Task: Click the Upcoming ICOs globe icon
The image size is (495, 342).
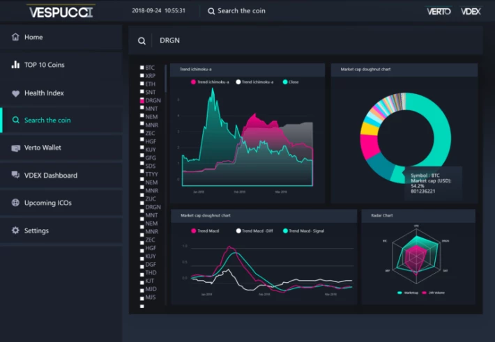Action: [15, 203]
